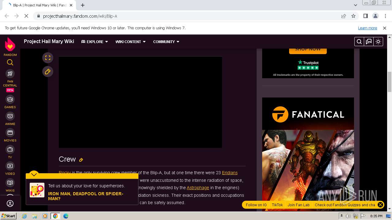Go back in browser history
392x220 pixels.
(x=7, y=16)
